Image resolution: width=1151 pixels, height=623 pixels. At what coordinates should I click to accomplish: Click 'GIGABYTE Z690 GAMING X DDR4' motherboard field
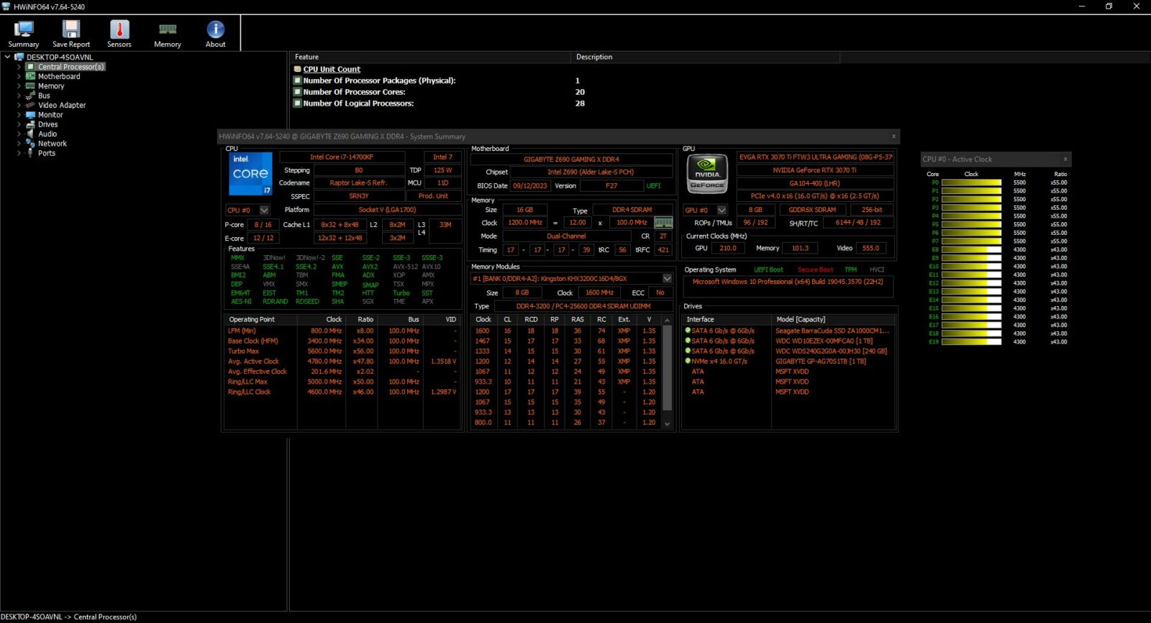[571, 160]
